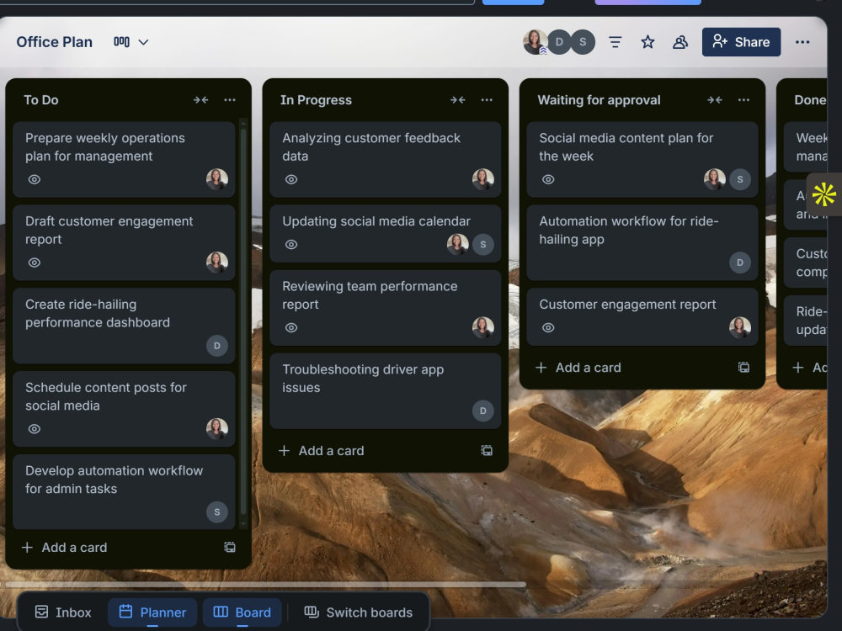Click the board owner avatar photo in header
This screenshot has height=631, width=842.
click(535, 42)
